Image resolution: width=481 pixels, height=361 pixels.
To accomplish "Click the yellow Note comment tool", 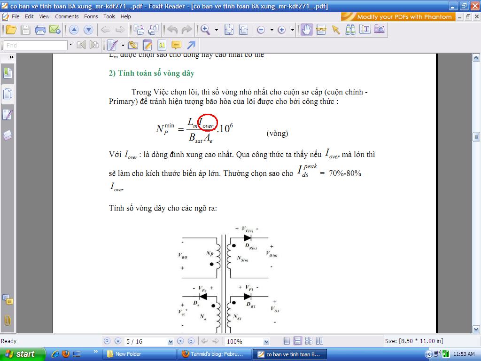I will point(176,45).
